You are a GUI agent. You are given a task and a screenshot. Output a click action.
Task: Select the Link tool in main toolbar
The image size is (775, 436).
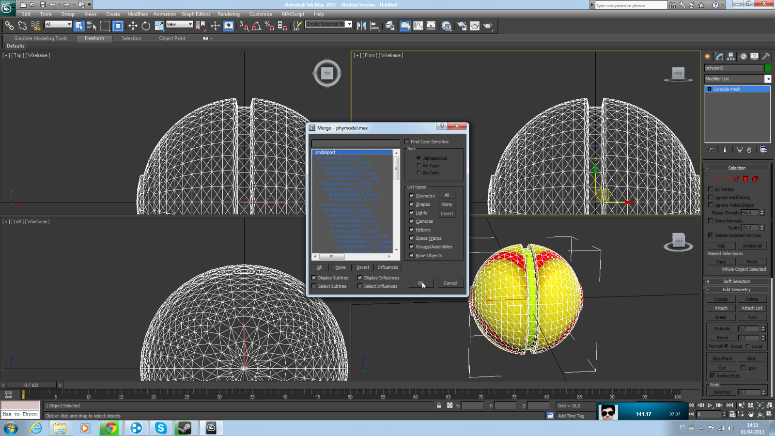(x=9, y=26)
